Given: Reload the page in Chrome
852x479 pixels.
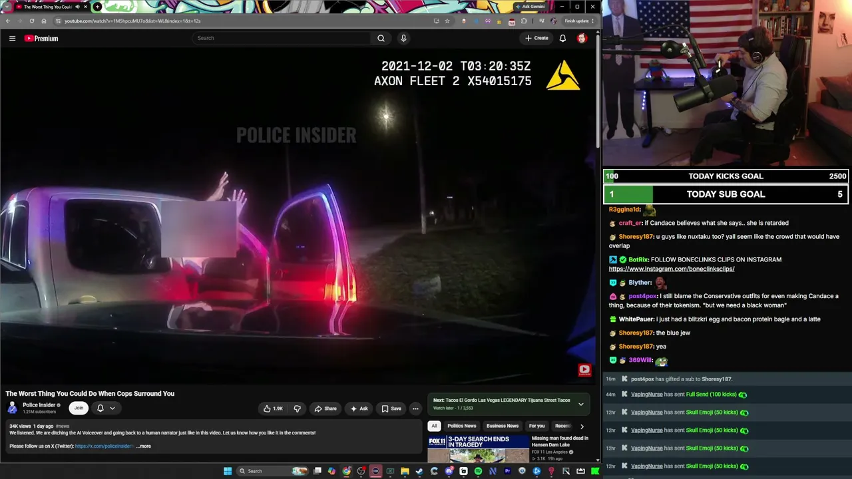Looking at the screenshot, I should click(31, 21).
